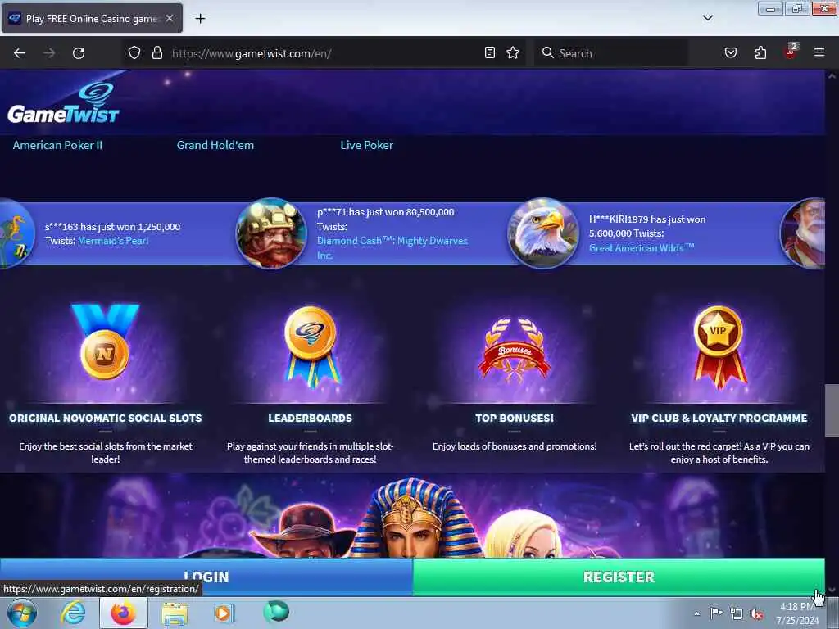Viewport: 839px width, 629px height.
Task: Click the VIP red ribbon medal icon
Action: tap(719, 346)
